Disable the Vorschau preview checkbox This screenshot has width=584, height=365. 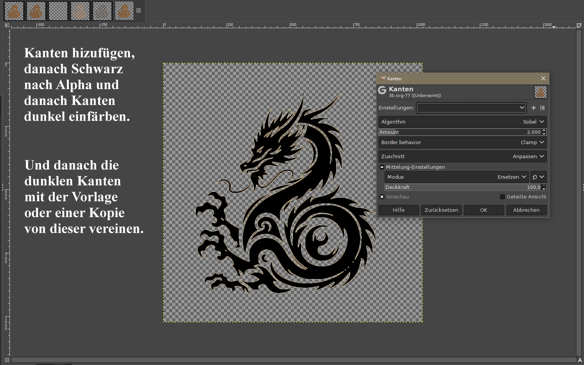coord(382,197)
